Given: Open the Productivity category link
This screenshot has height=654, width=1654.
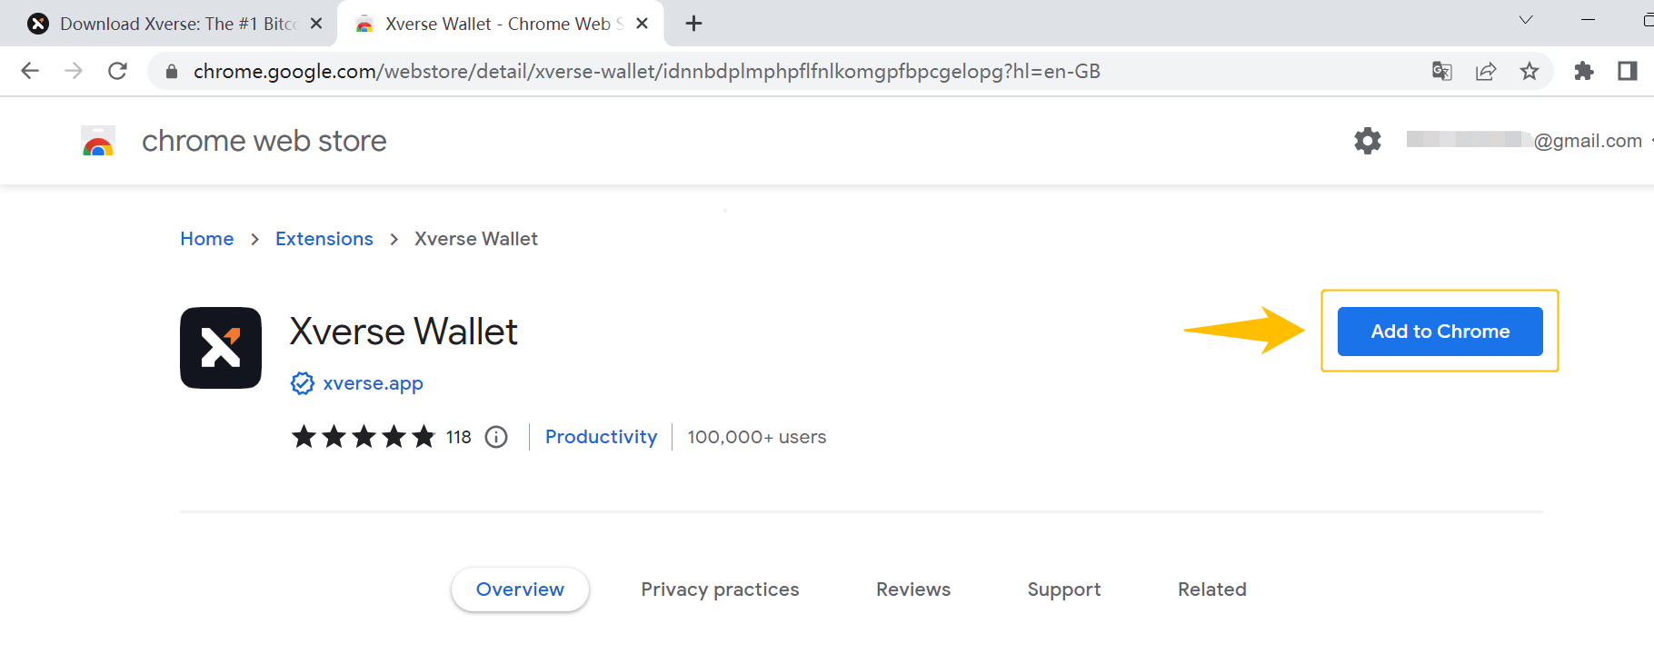Looking at the screenshot, I should click(601, 437).
